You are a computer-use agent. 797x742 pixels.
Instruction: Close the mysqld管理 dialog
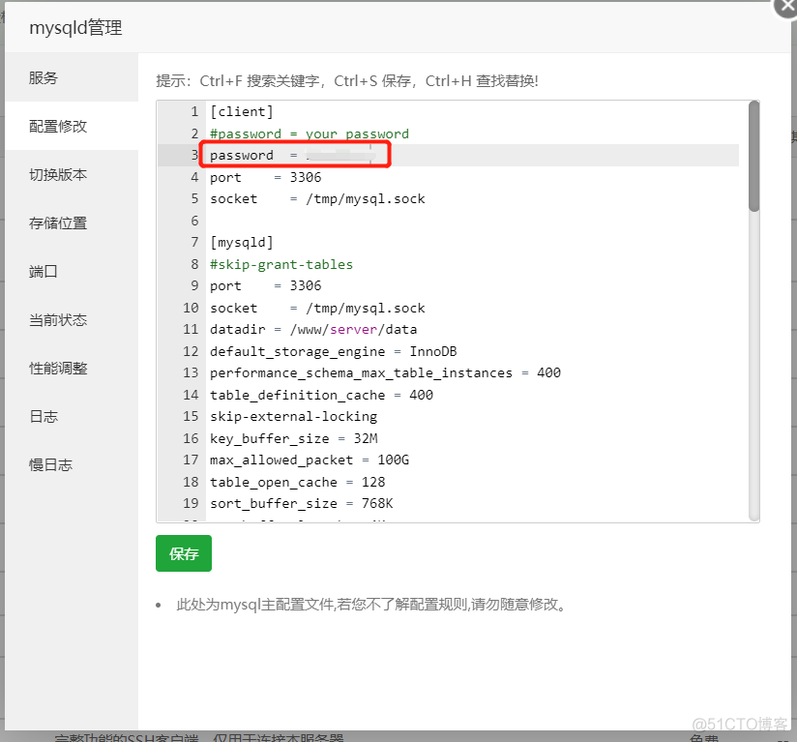click(785, 6)
